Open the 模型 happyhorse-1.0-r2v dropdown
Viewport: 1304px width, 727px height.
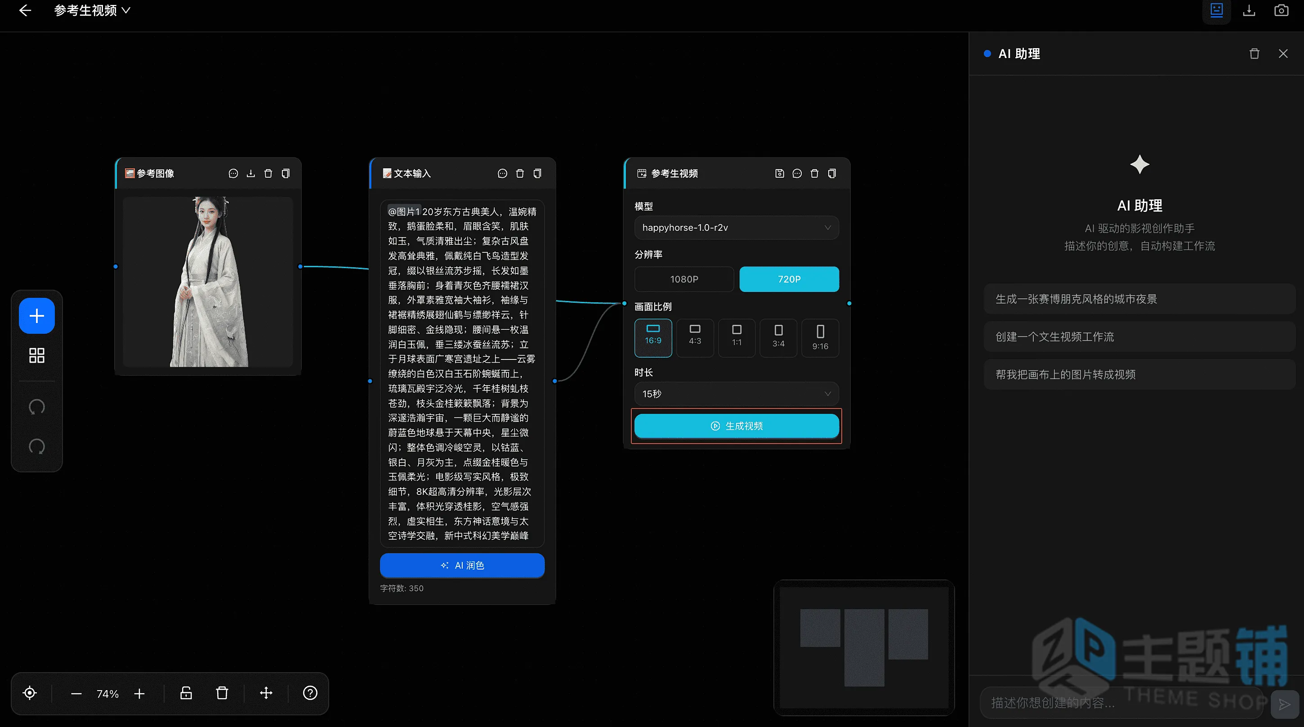[737, 228]
